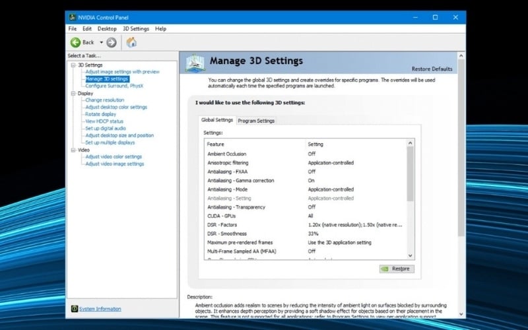Click the 1.20x (native resolution) value

355,224
